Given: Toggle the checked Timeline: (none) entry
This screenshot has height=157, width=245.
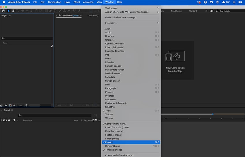Looking at the screenshot, I should click(131, 150).
